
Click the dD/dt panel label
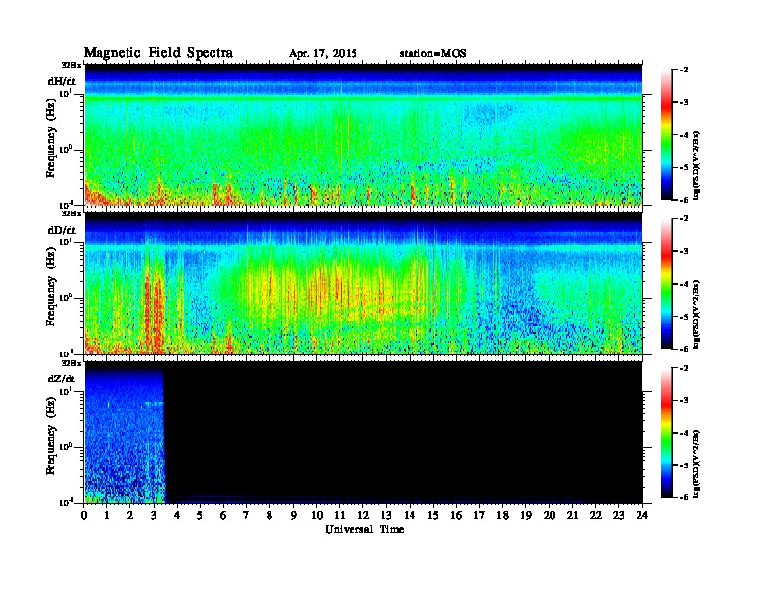pyautogui.click(x=62, y=230)
